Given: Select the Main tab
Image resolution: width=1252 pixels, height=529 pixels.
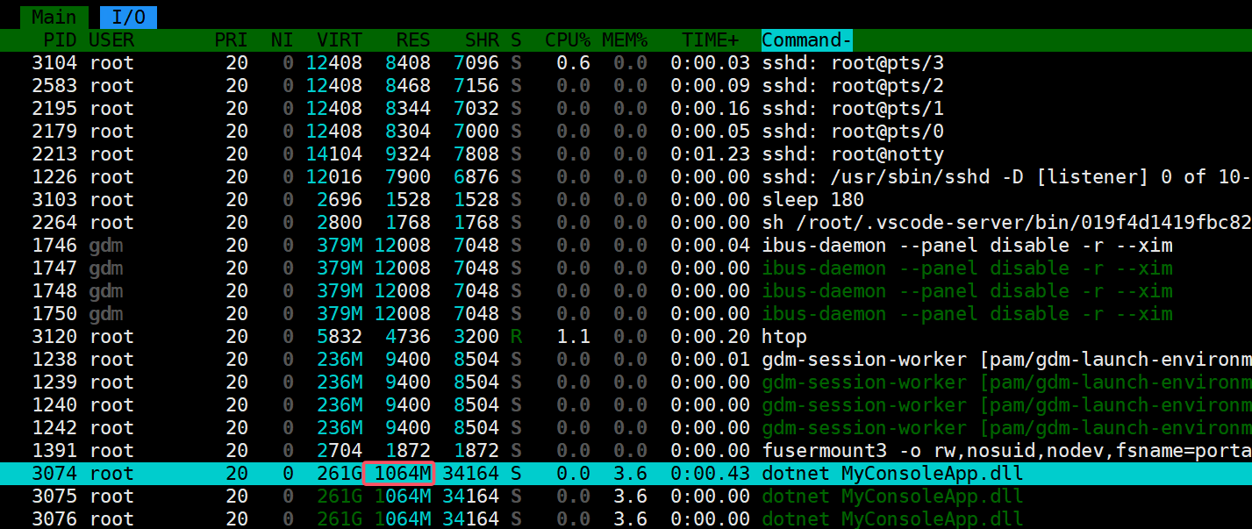Looking at the screenshot, I should tap(54, 17).
